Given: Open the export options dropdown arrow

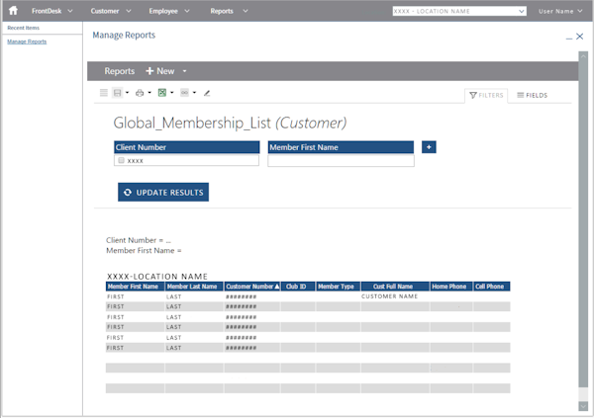Looking at the screenshot, I should (x=172, y=93).
